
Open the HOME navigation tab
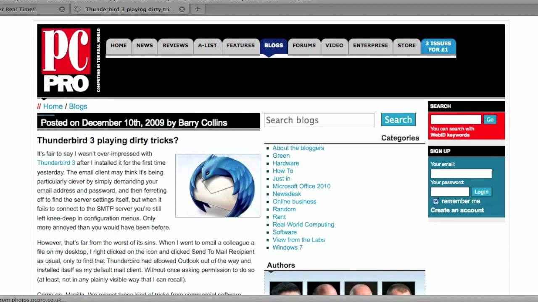(119, 46)
